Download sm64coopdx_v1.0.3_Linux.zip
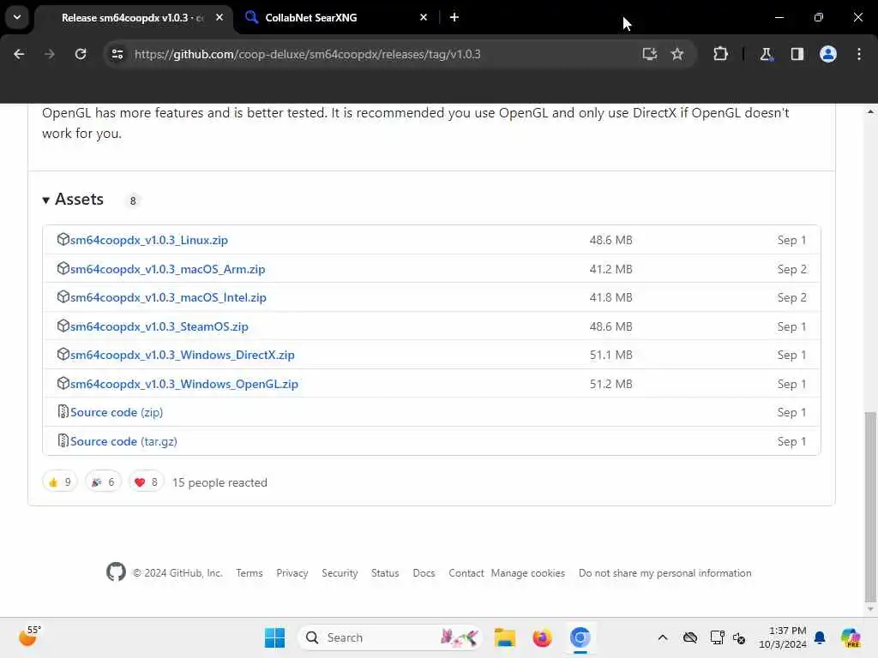 pyautogui.click(x=149, y=240)
